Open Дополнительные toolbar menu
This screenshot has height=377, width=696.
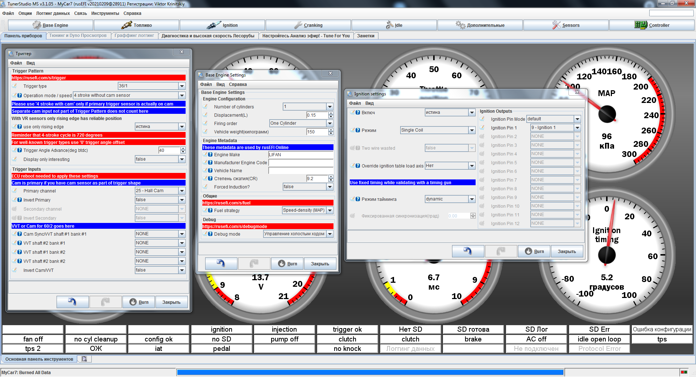(480, 25)
